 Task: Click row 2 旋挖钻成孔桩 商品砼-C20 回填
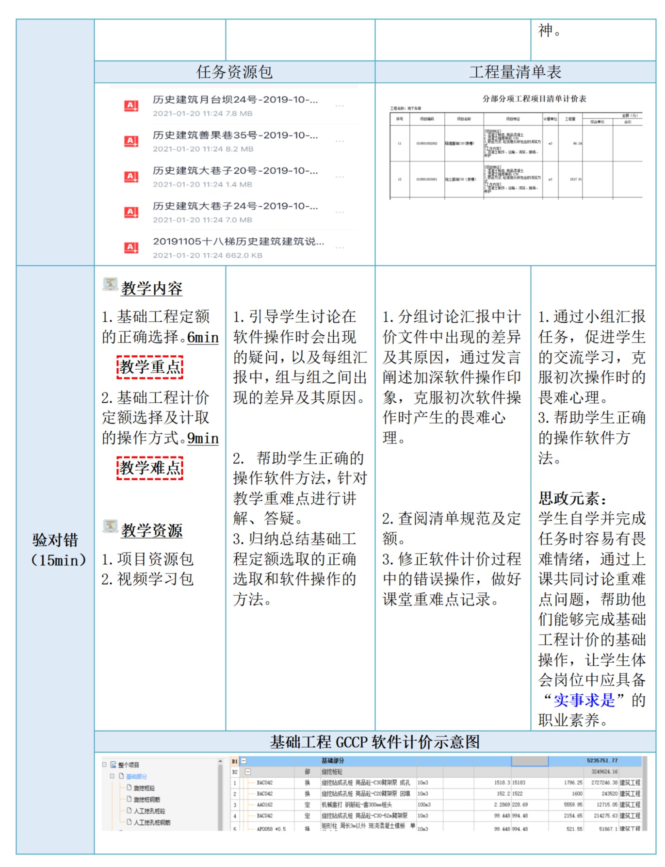pos(366,794)
